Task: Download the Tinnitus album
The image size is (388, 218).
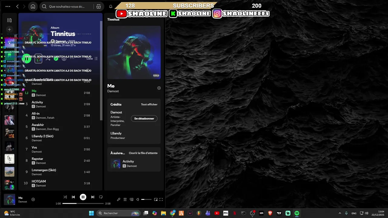Action: [64, 58]
